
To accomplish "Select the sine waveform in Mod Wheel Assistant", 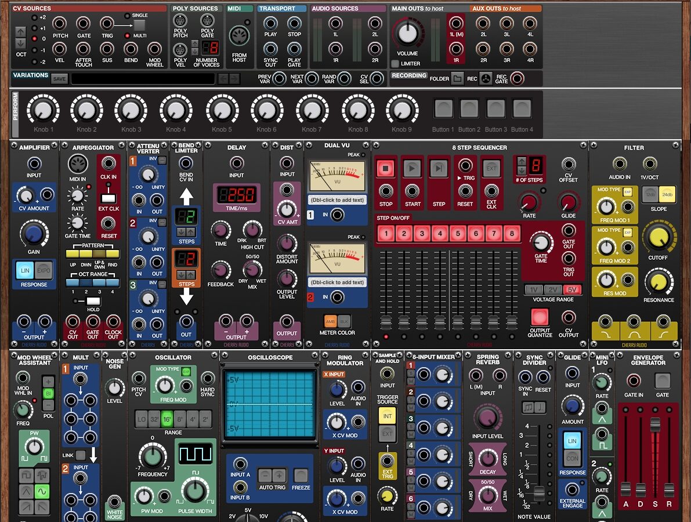I will click(42, 492).
